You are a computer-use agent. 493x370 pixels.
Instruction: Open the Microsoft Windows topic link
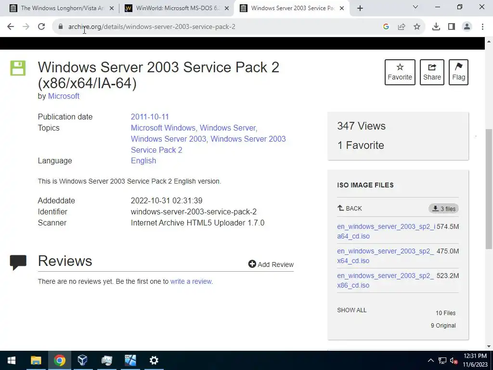click(163, 128)
